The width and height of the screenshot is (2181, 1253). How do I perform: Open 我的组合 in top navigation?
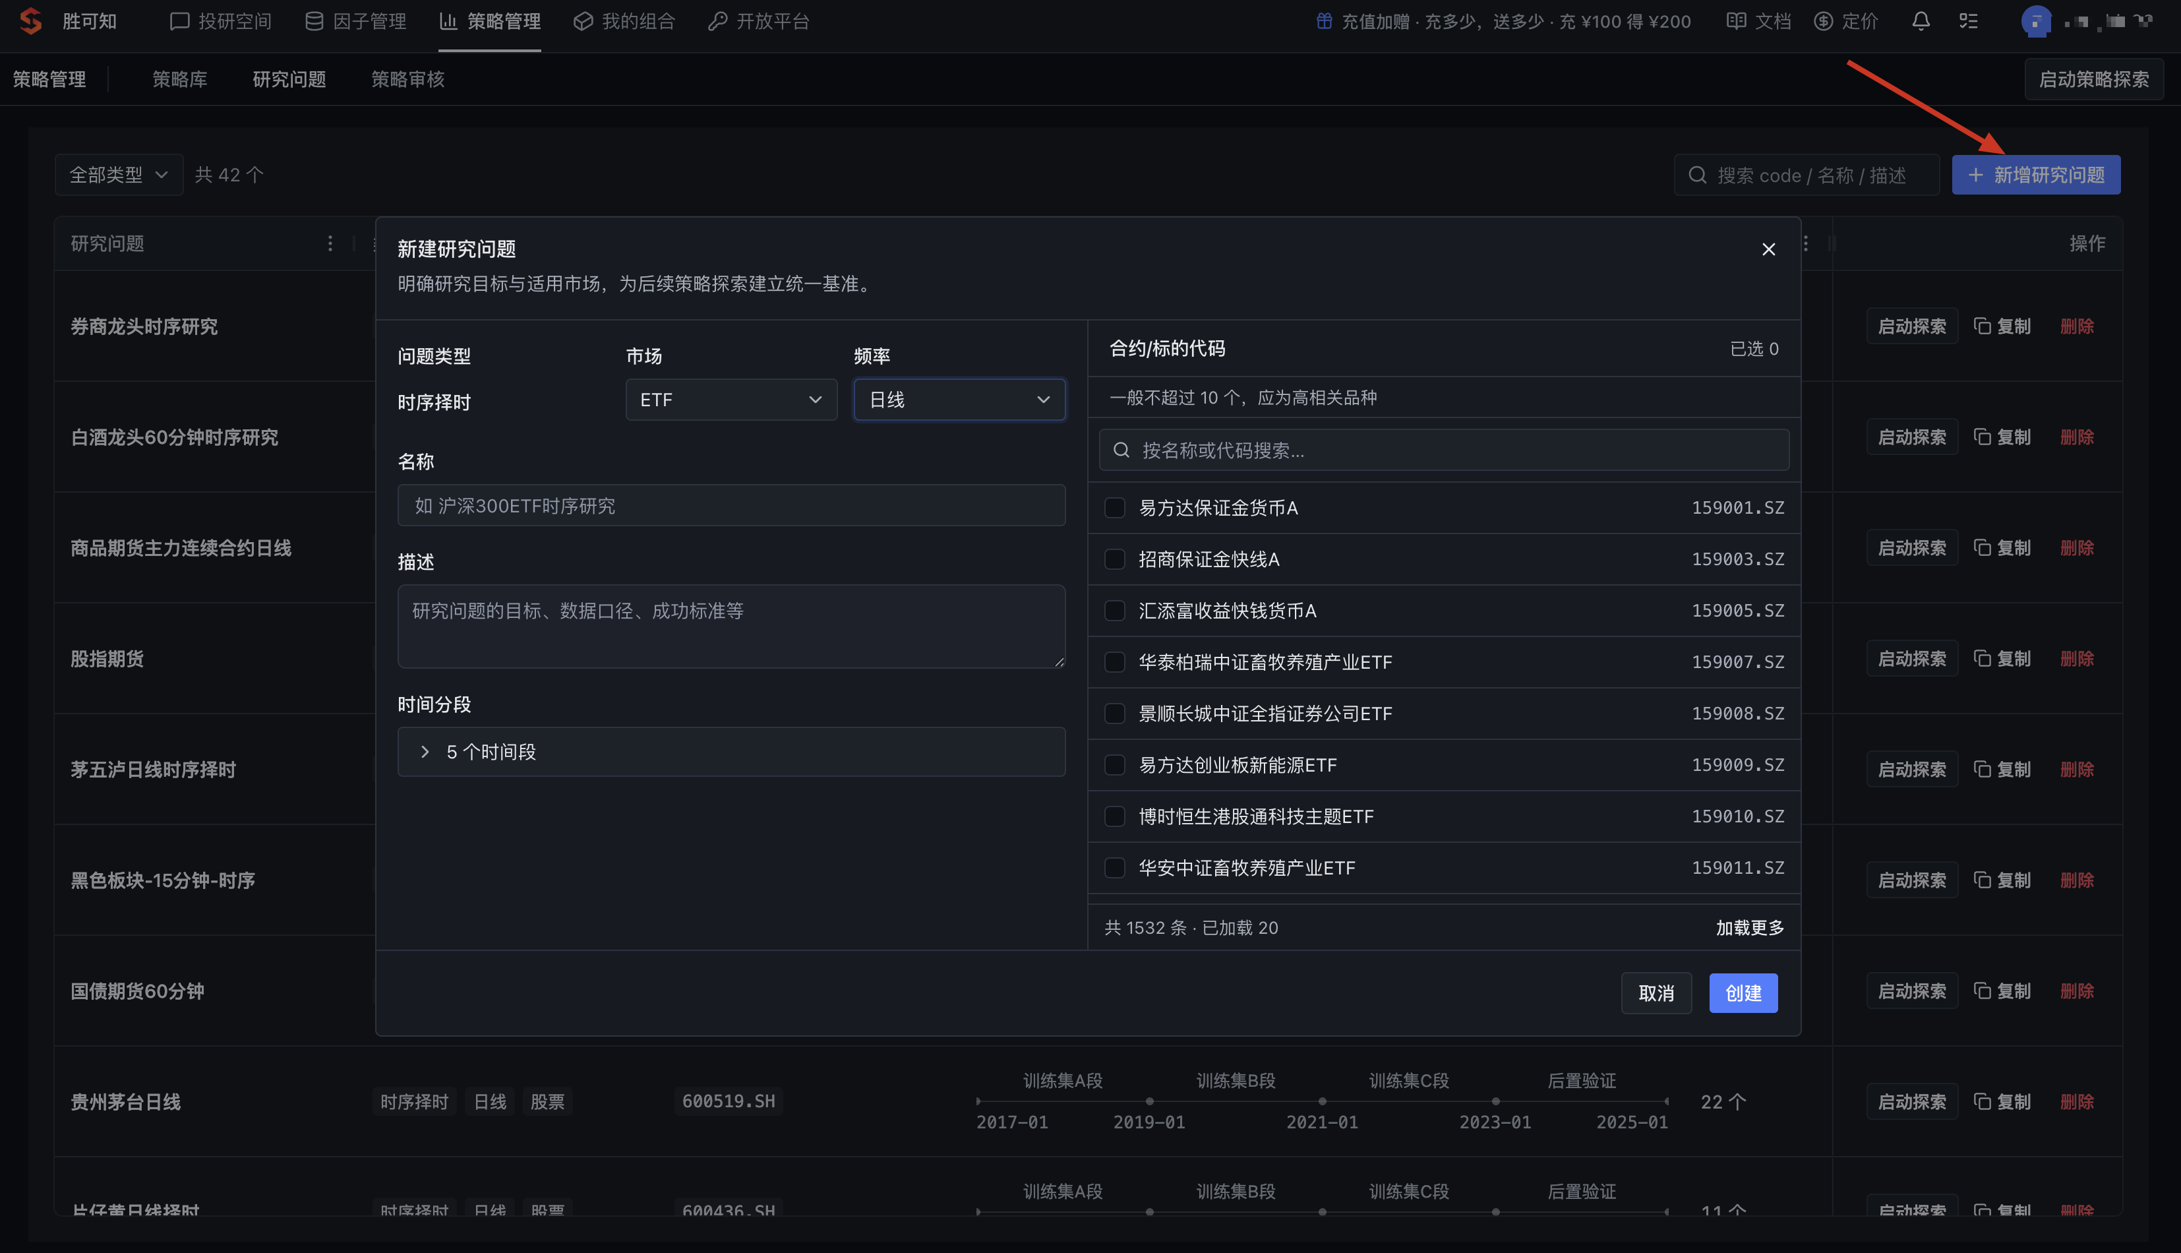(x=624, y=22)
